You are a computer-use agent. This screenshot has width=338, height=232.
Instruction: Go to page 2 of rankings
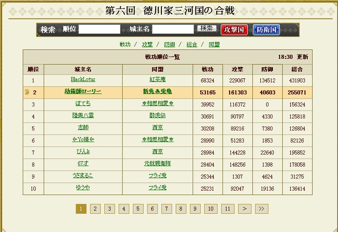95,209
